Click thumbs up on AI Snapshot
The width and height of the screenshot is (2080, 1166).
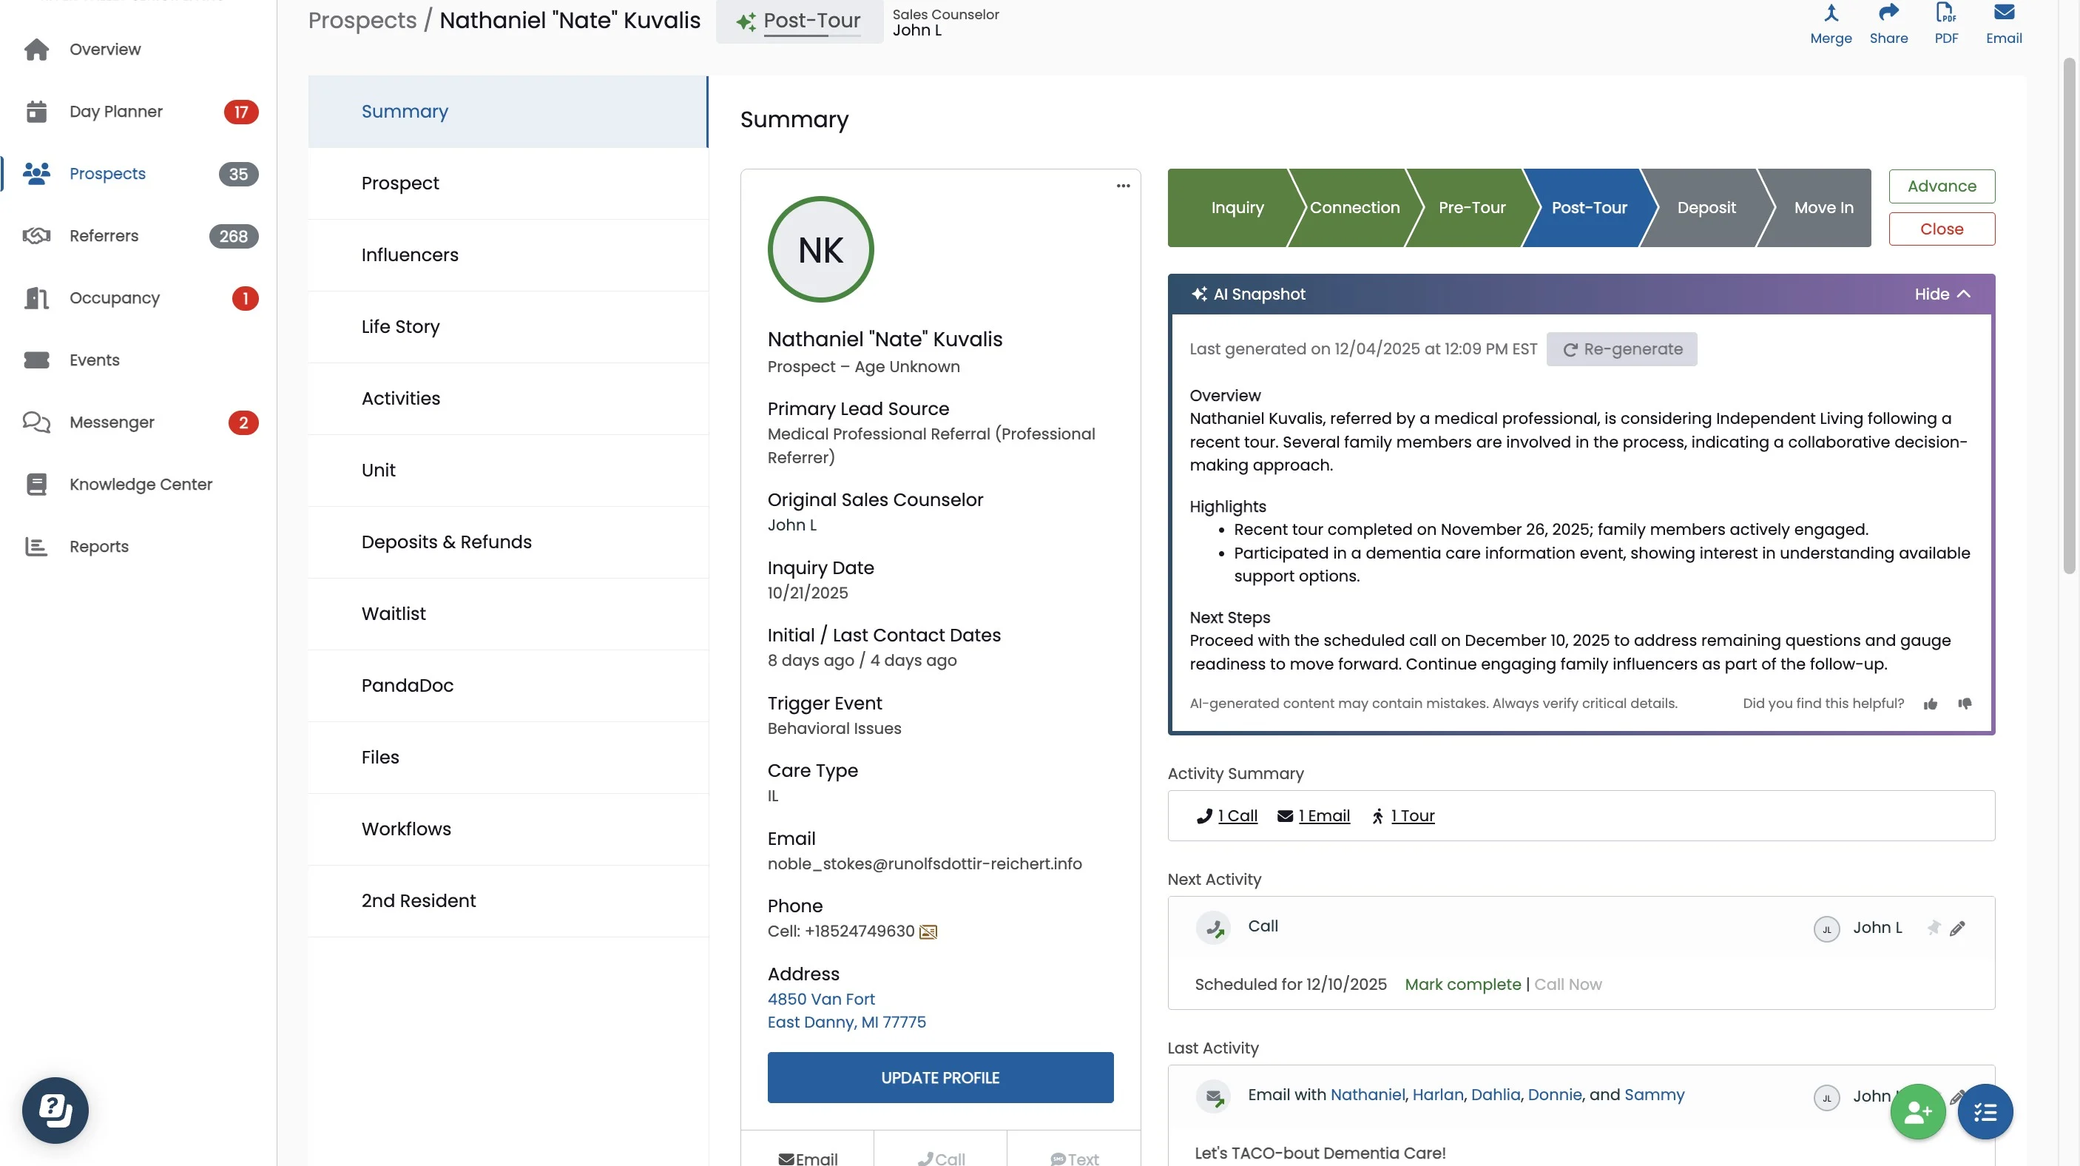(1931, 704)
